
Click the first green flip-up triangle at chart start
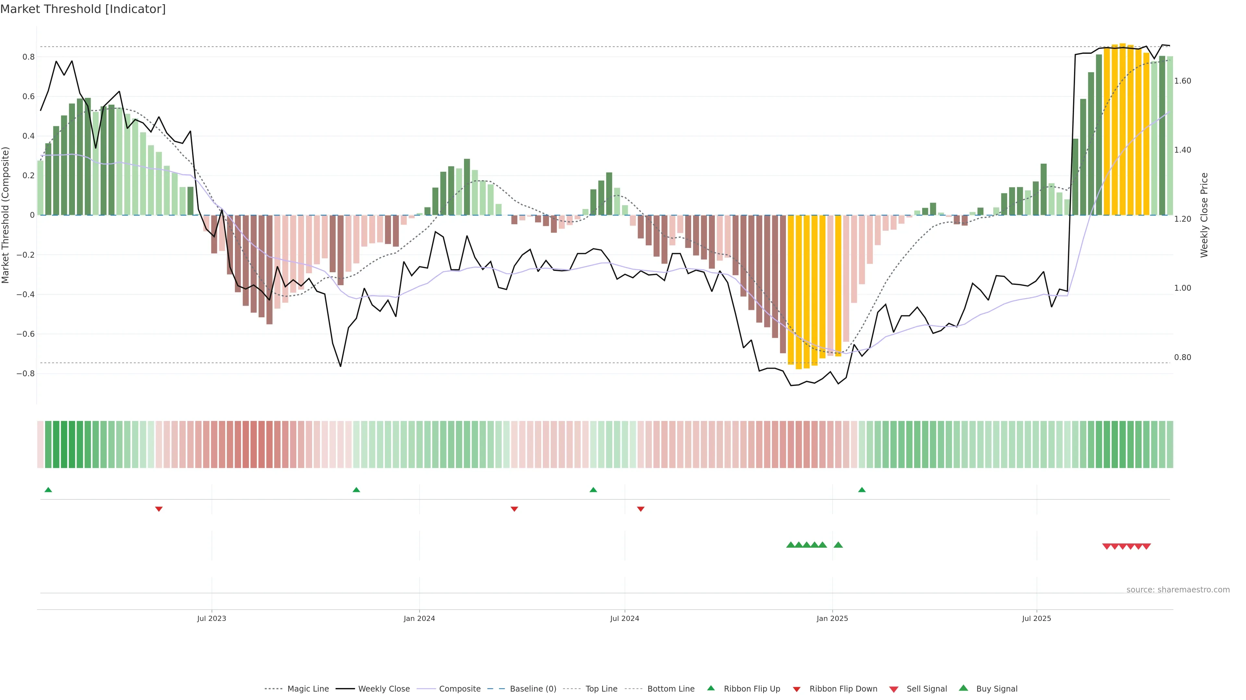(x=48, y=490)
